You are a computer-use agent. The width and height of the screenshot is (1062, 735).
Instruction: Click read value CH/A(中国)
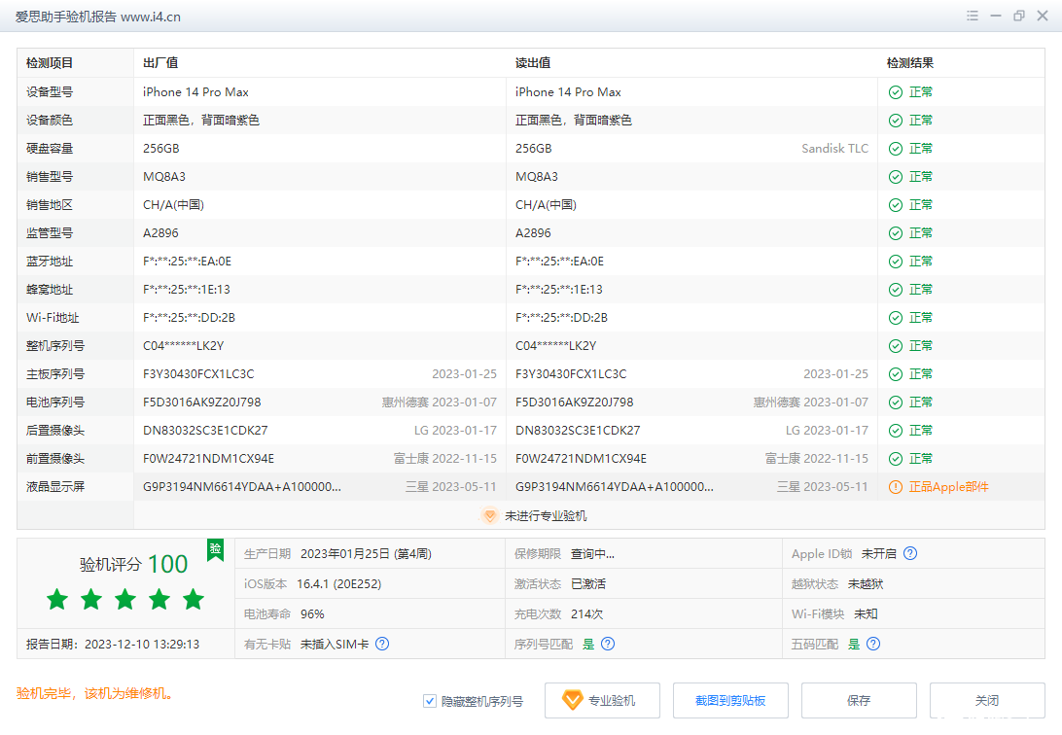click(x=546, y=205)
